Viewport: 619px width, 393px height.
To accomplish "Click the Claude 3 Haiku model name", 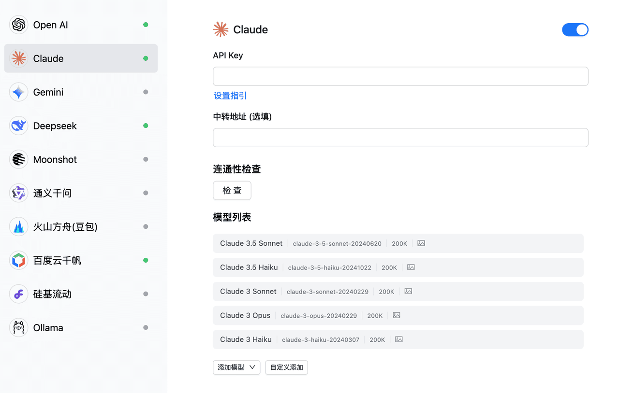I will point(246,340).
